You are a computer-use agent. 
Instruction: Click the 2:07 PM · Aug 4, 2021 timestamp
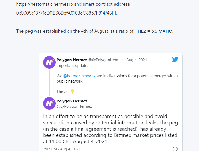click(x=62, y=149)
